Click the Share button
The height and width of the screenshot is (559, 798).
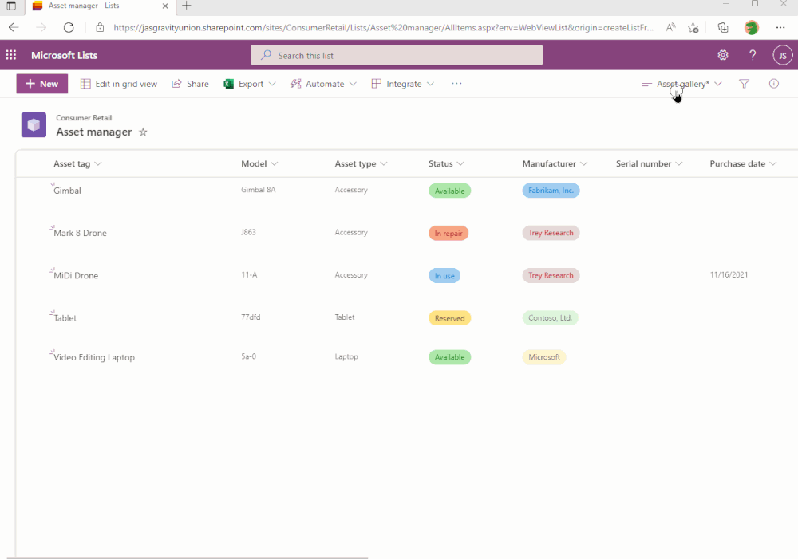(190, 83)
